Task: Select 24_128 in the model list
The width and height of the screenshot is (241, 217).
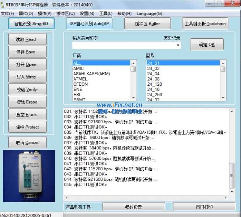Action: pyautogui.click(x=154, y=84)
